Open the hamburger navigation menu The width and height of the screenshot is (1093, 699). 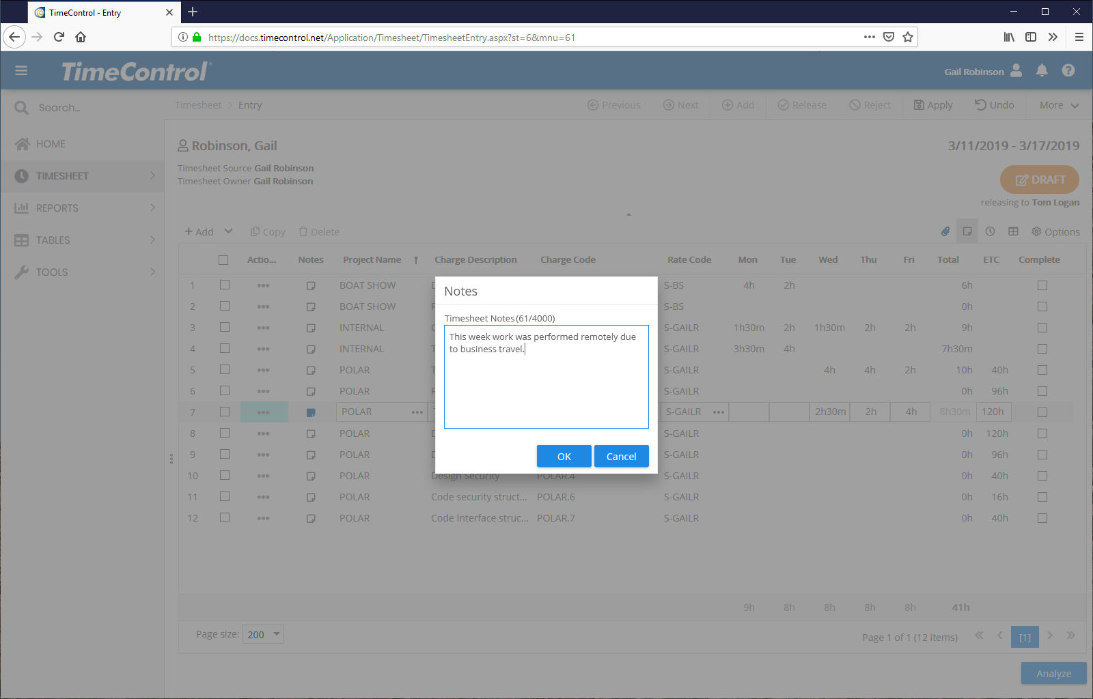click(21, 70)
